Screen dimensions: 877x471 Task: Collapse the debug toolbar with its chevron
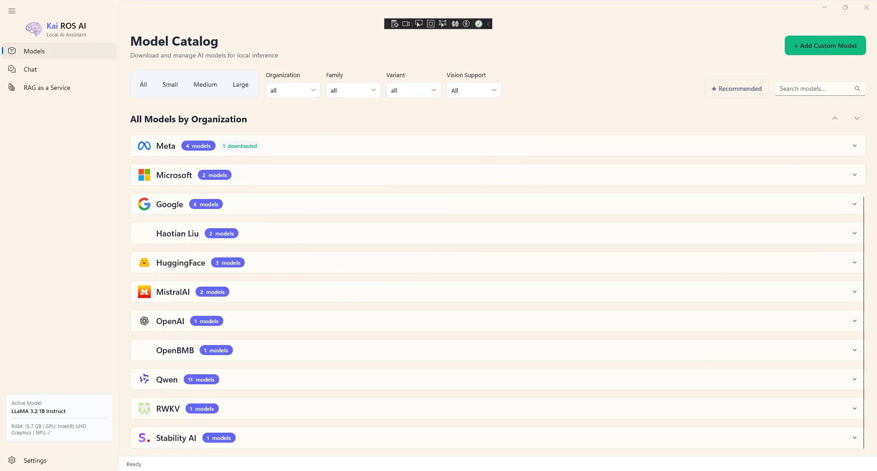[488, 24]
